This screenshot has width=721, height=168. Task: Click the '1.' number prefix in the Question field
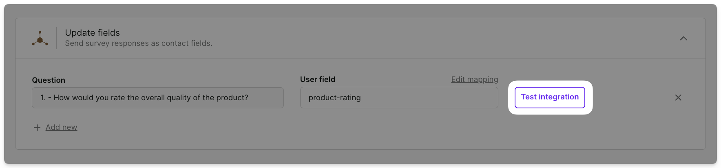point(43,98)
